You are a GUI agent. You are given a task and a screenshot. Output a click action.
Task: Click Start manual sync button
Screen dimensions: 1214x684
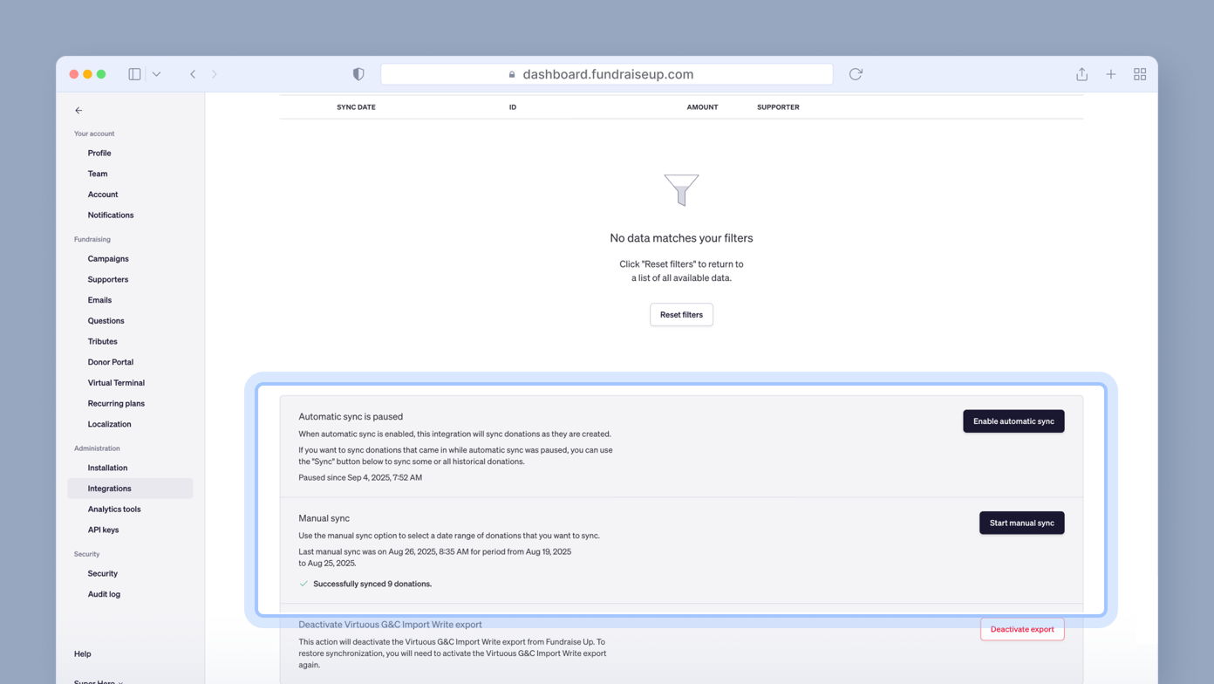1021,523
